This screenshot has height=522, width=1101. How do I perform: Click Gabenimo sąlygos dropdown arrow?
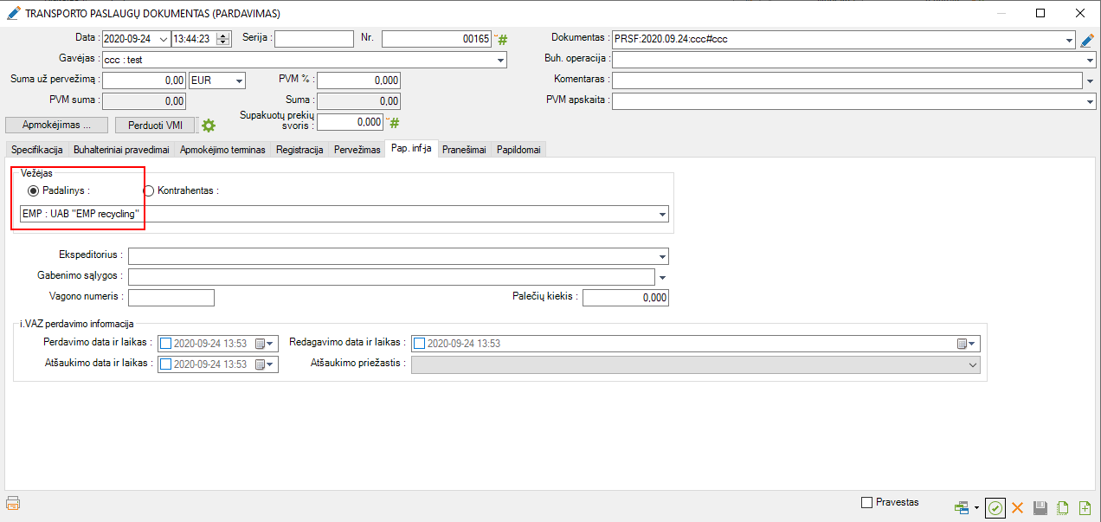(x=662, y=278)
